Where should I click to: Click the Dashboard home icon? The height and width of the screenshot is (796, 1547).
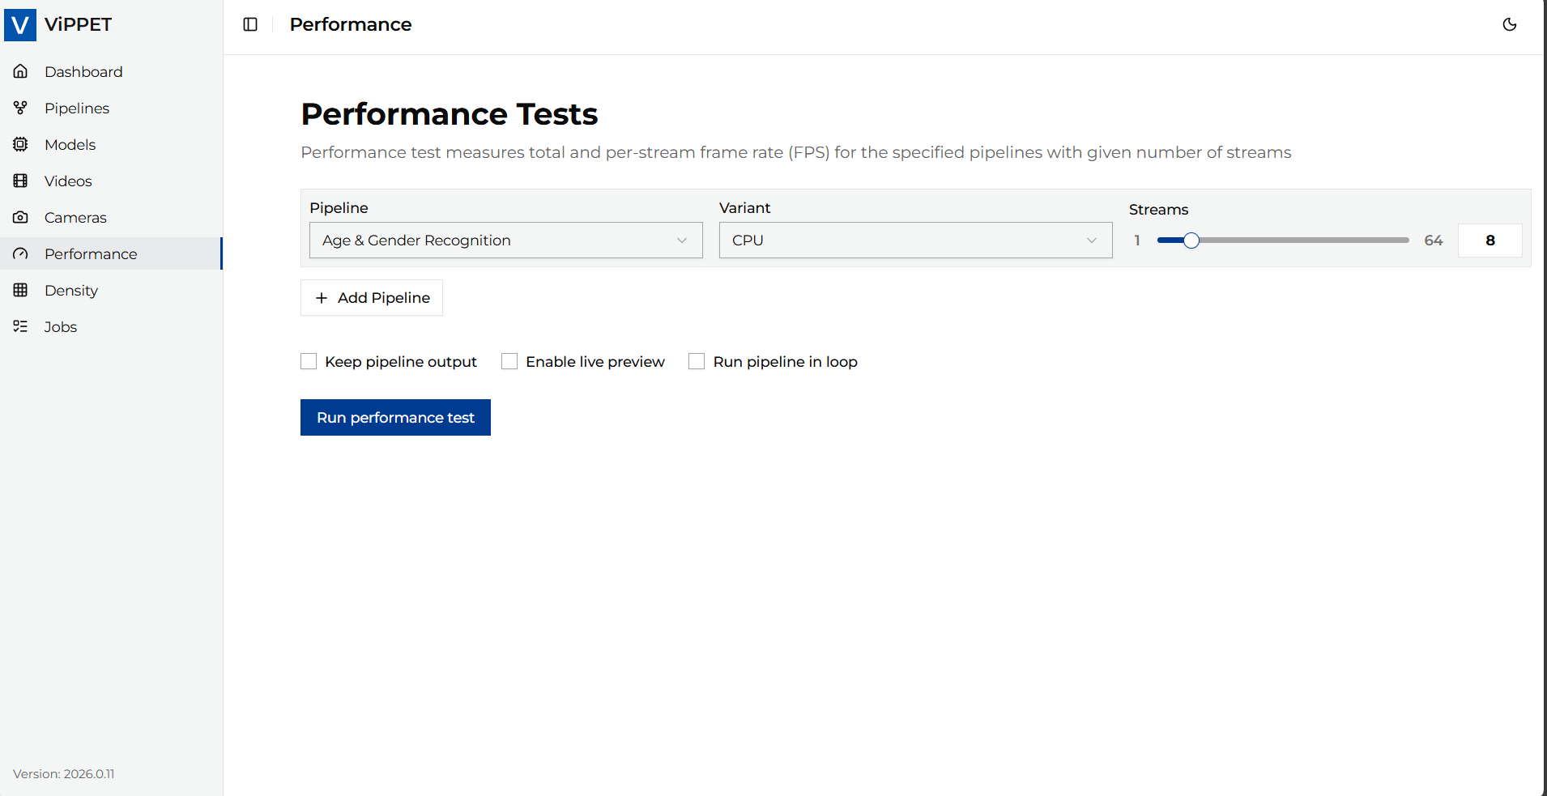point(21,71)
